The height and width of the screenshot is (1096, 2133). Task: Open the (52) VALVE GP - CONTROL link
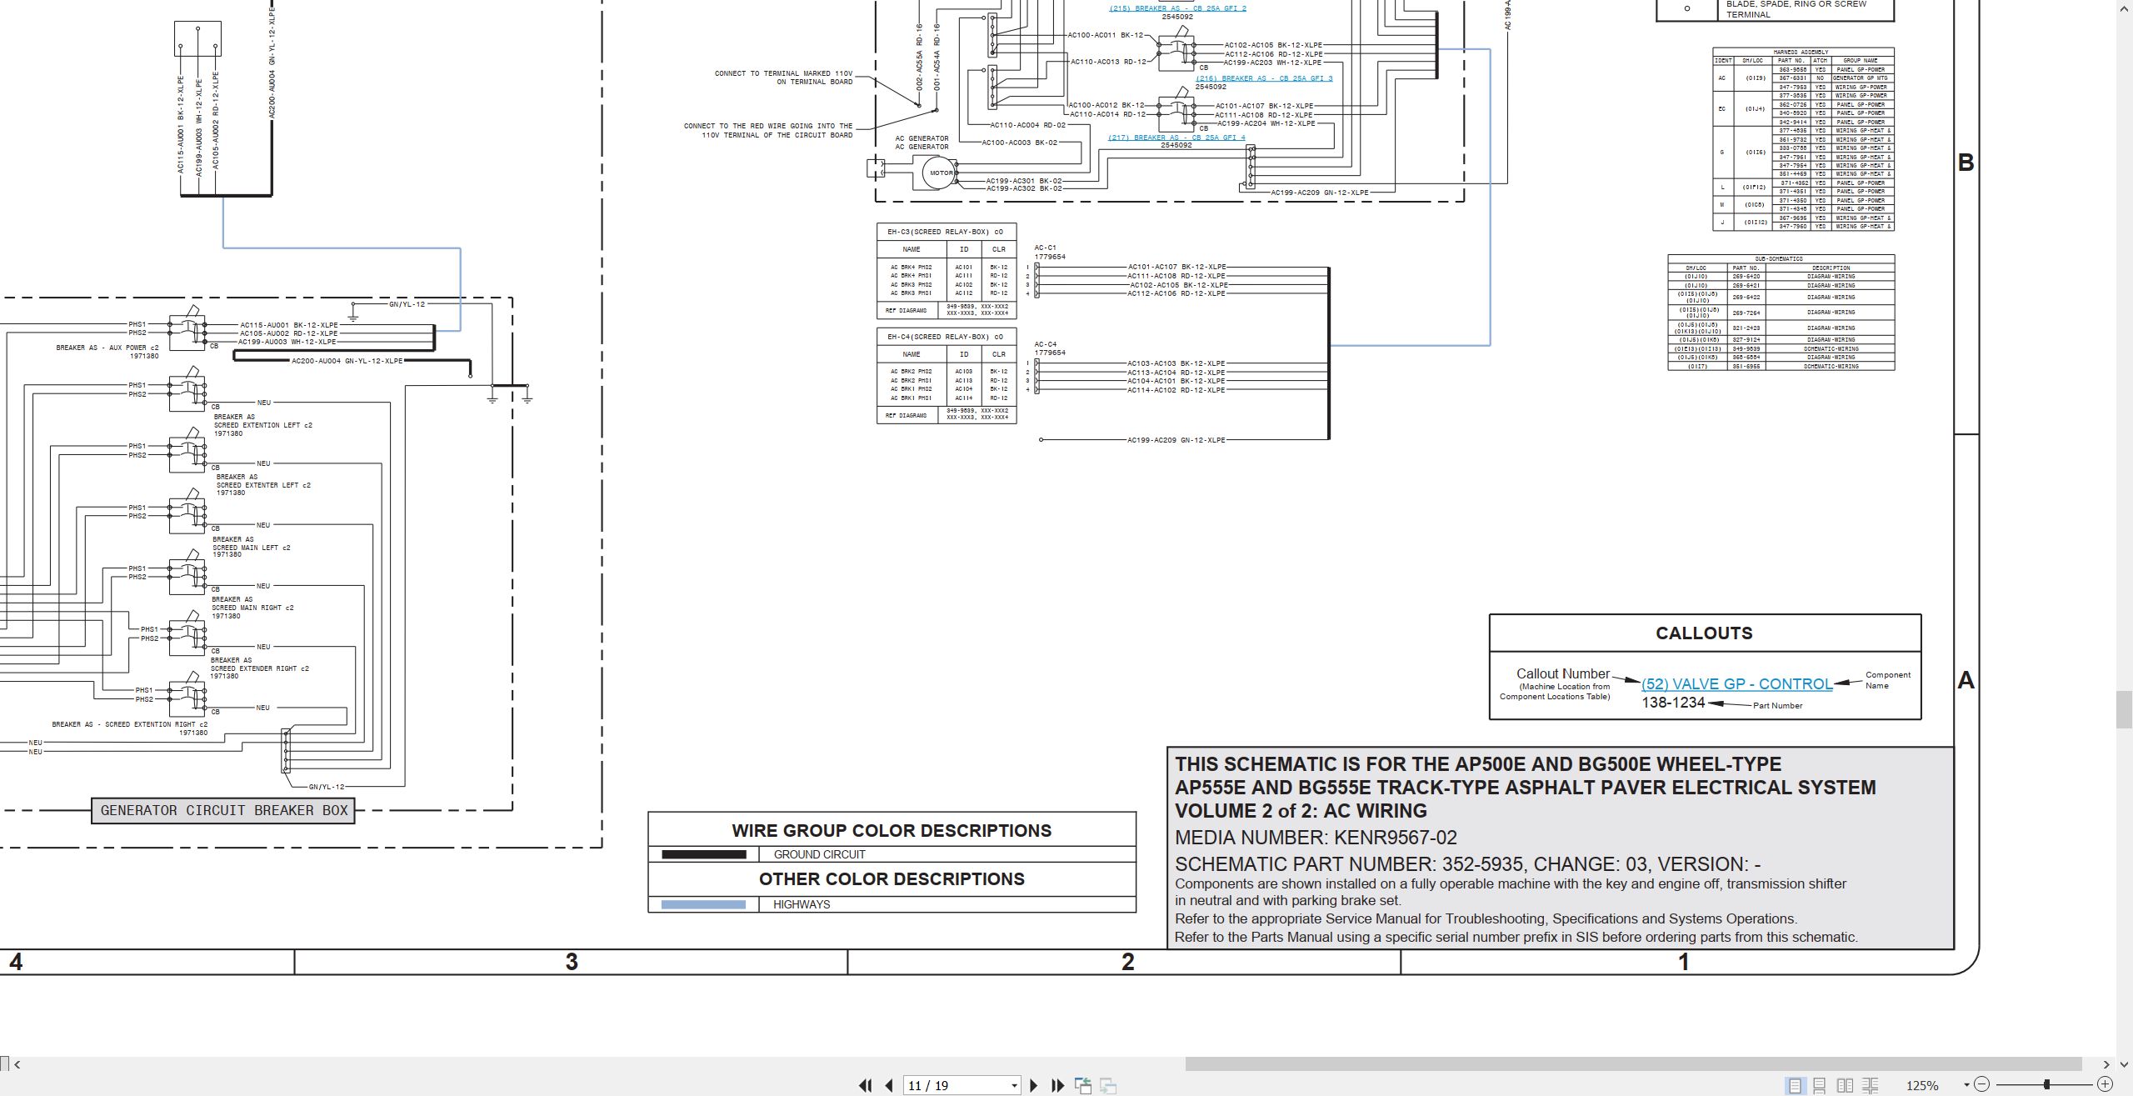(x=1737, y=684)
